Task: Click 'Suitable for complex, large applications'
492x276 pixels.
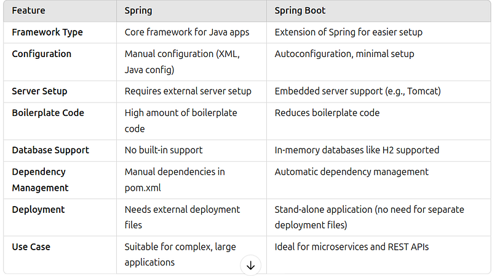Action: click(x=180, y=255)
